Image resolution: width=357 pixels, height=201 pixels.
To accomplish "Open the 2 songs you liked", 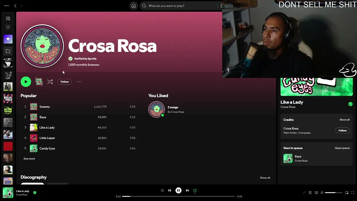I will (173, 107).
